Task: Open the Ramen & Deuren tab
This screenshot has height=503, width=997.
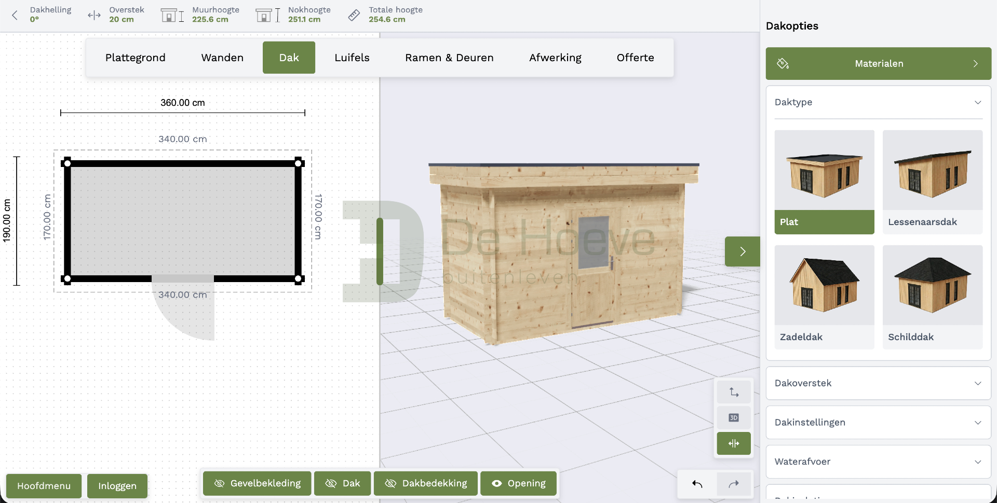Action: (449, 58)
